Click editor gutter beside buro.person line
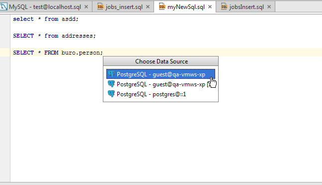This screenshot has height=185, width=322. [x=5, y=53]
